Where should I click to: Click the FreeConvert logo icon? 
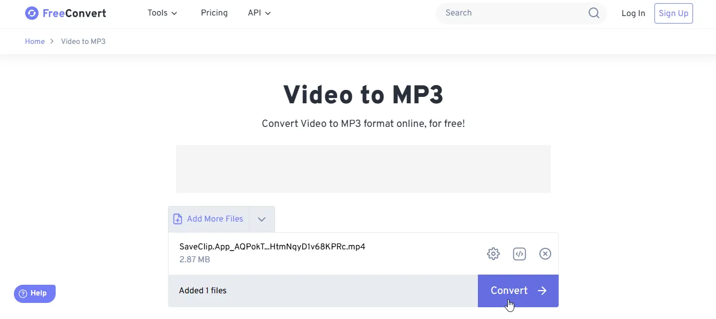(32, 13)
